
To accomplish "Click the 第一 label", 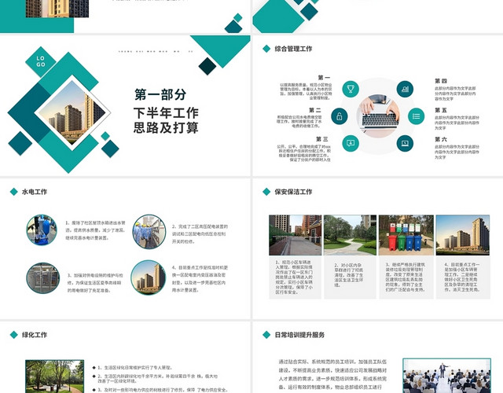I will click(324, 77).
